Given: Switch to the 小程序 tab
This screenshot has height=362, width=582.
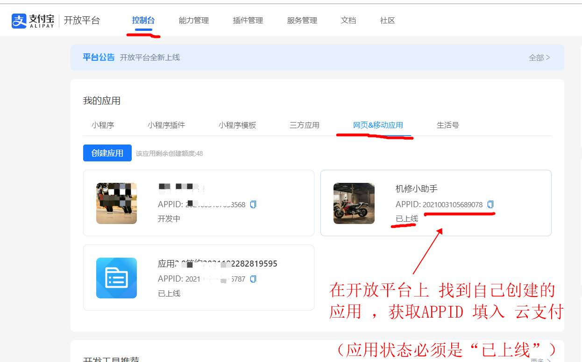Looking at the screenshot, I should (103, 125).
